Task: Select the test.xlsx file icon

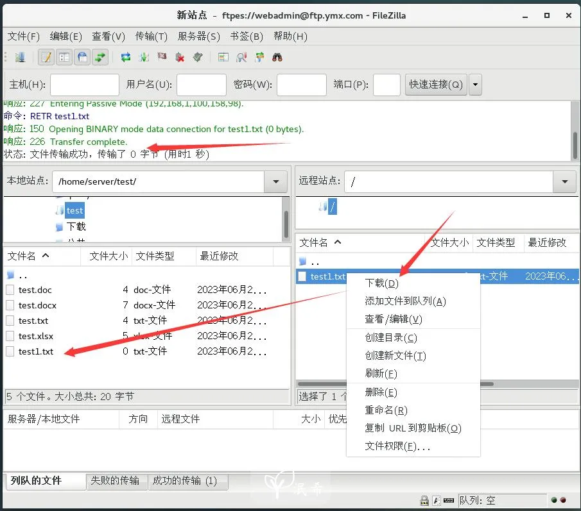Action: coord(10,336)
